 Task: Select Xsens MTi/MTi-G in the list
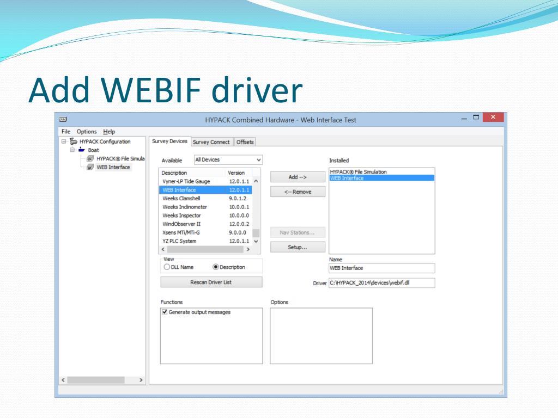pos(205,232)
